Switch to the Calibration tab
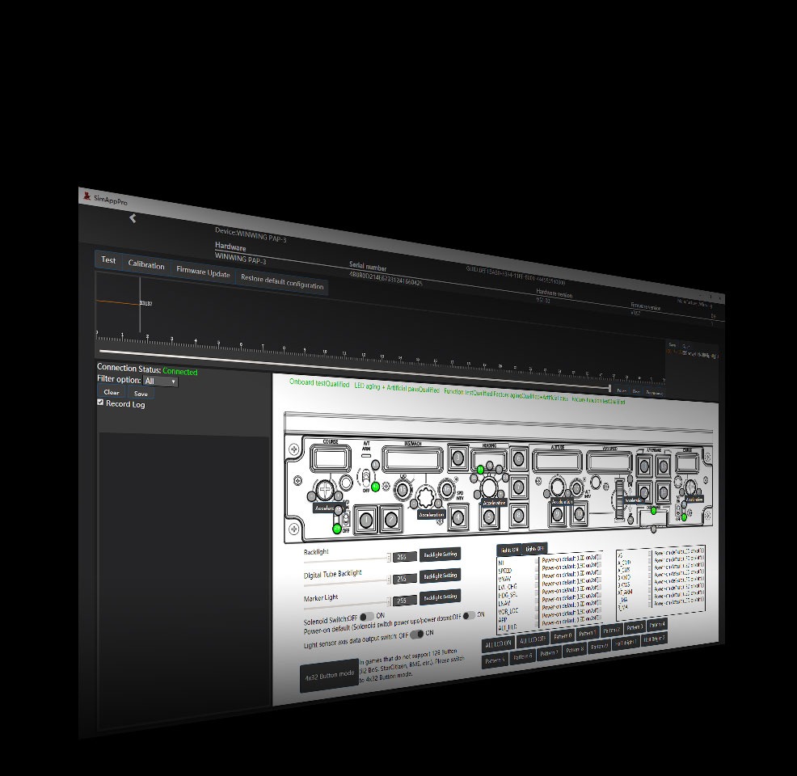797x776 pixels. pos(145,265)
